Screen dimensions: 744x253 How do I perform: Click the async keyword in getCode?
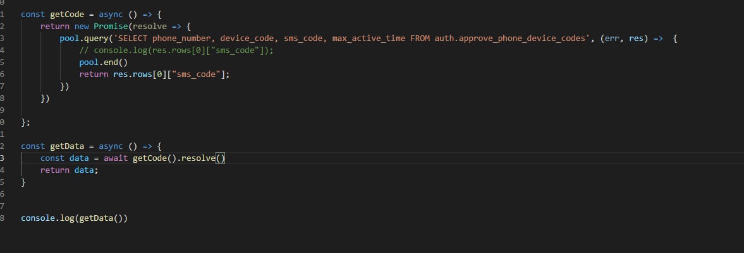pyautogui.click(x=111, y=15)
